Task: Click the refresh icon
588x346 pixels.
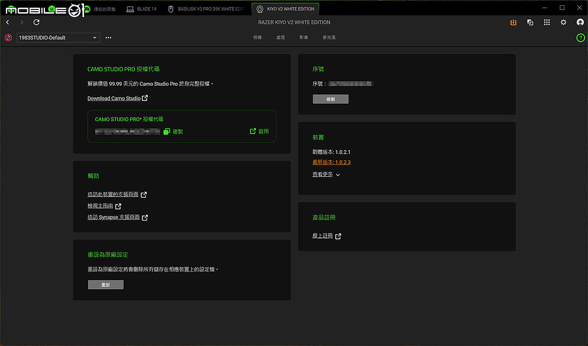Action: coord(37,22)
